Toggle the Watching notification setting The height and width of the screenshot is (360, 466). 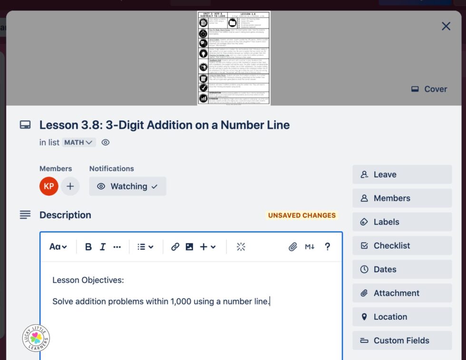pos(127,186)
